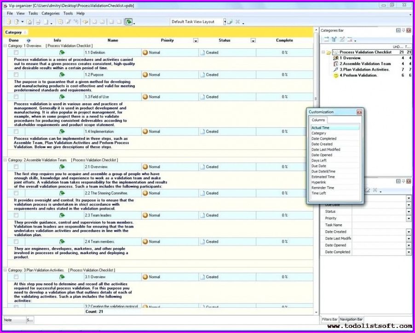Open the Default Task View Layout dropdown

pyautogui.click(x=225, y=22)
